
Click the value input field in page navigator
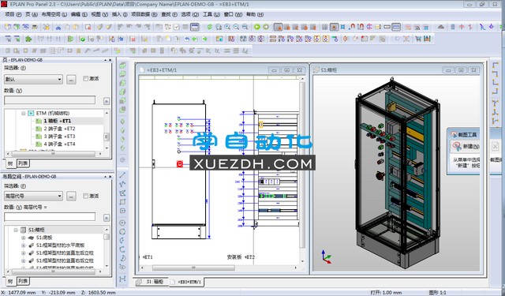[50, 100]
